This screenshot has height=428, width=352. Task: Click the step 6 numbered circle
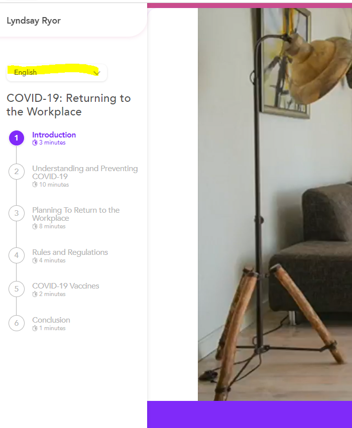[x=17, y=323]
